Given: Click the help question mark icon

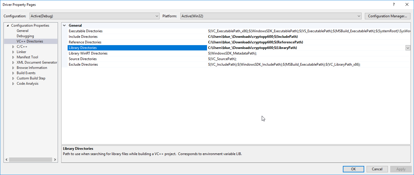Looking at the screenshot, I should coord(394,4).
